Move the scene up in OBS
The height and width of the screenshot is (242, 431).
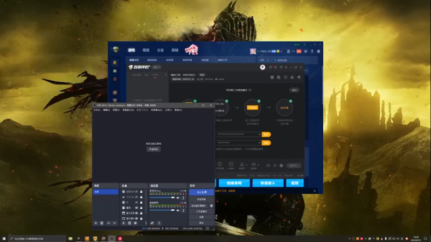(109, 223)
